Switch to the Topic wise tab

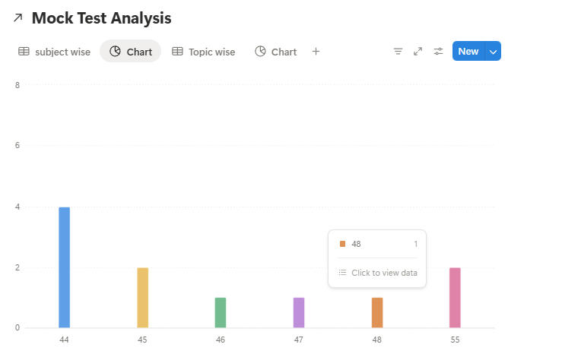(211, 52)
